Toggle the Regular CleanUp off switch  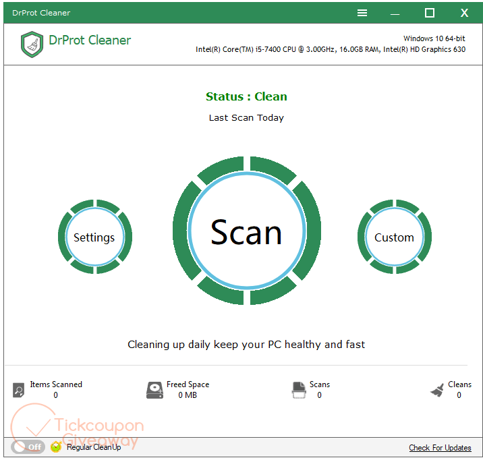28,447
